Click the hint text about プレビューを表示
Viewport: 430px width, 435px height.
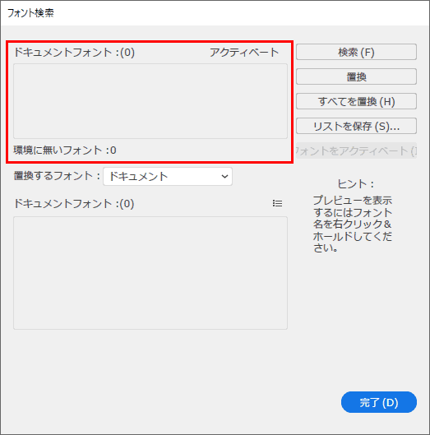(x=353, y=224)
